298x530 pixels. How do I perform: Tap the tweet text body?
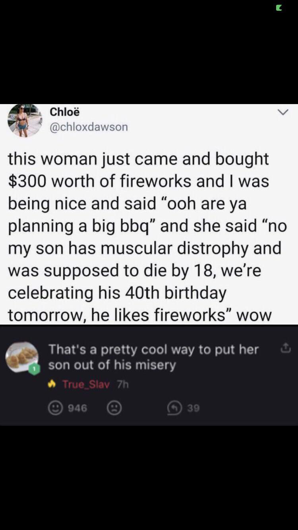pos(149,236)
